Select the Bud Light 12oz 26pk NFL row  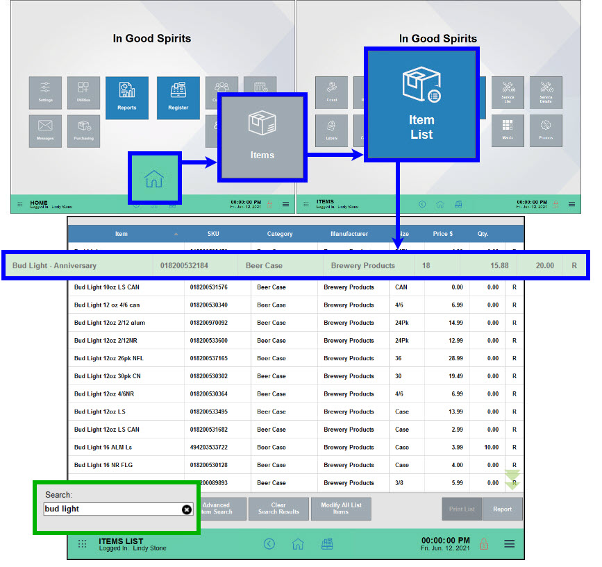tap(296, 358)
